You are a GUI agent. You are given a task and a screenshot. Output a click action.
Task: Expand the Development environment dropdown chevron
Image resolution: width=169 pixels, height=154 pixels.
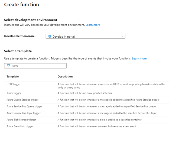(122, 37)
